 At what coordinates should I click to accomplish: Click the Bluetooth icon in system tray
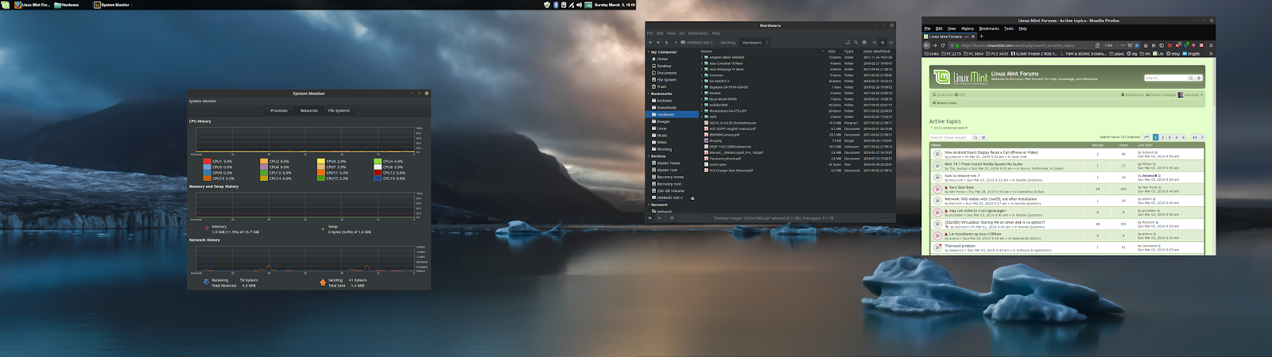click(x=555, y=5)
